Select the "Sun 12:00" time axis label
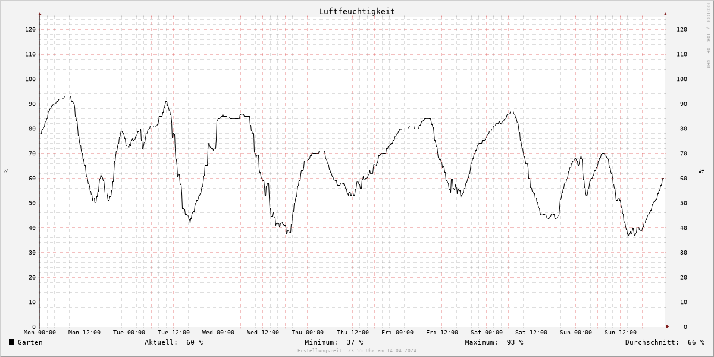The height and width of the screenshot is (357, 714). coord(621,332)
